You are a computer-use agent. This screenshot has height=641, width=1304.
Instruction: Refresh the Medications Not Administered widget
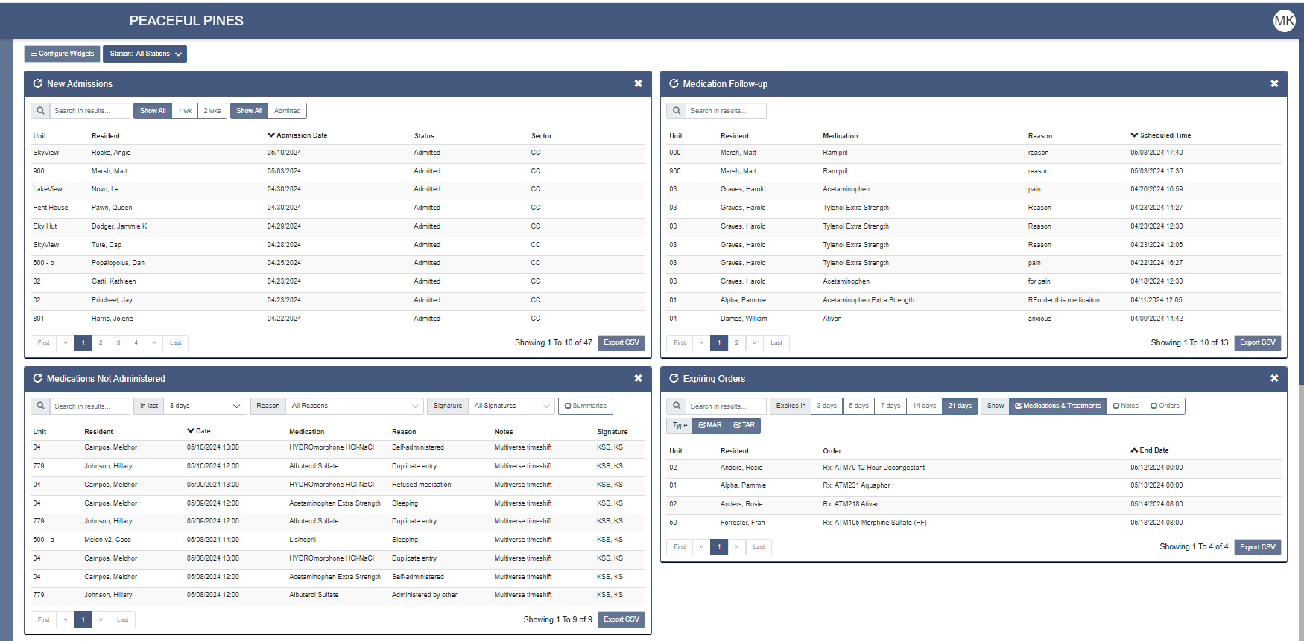click(37, 379)
